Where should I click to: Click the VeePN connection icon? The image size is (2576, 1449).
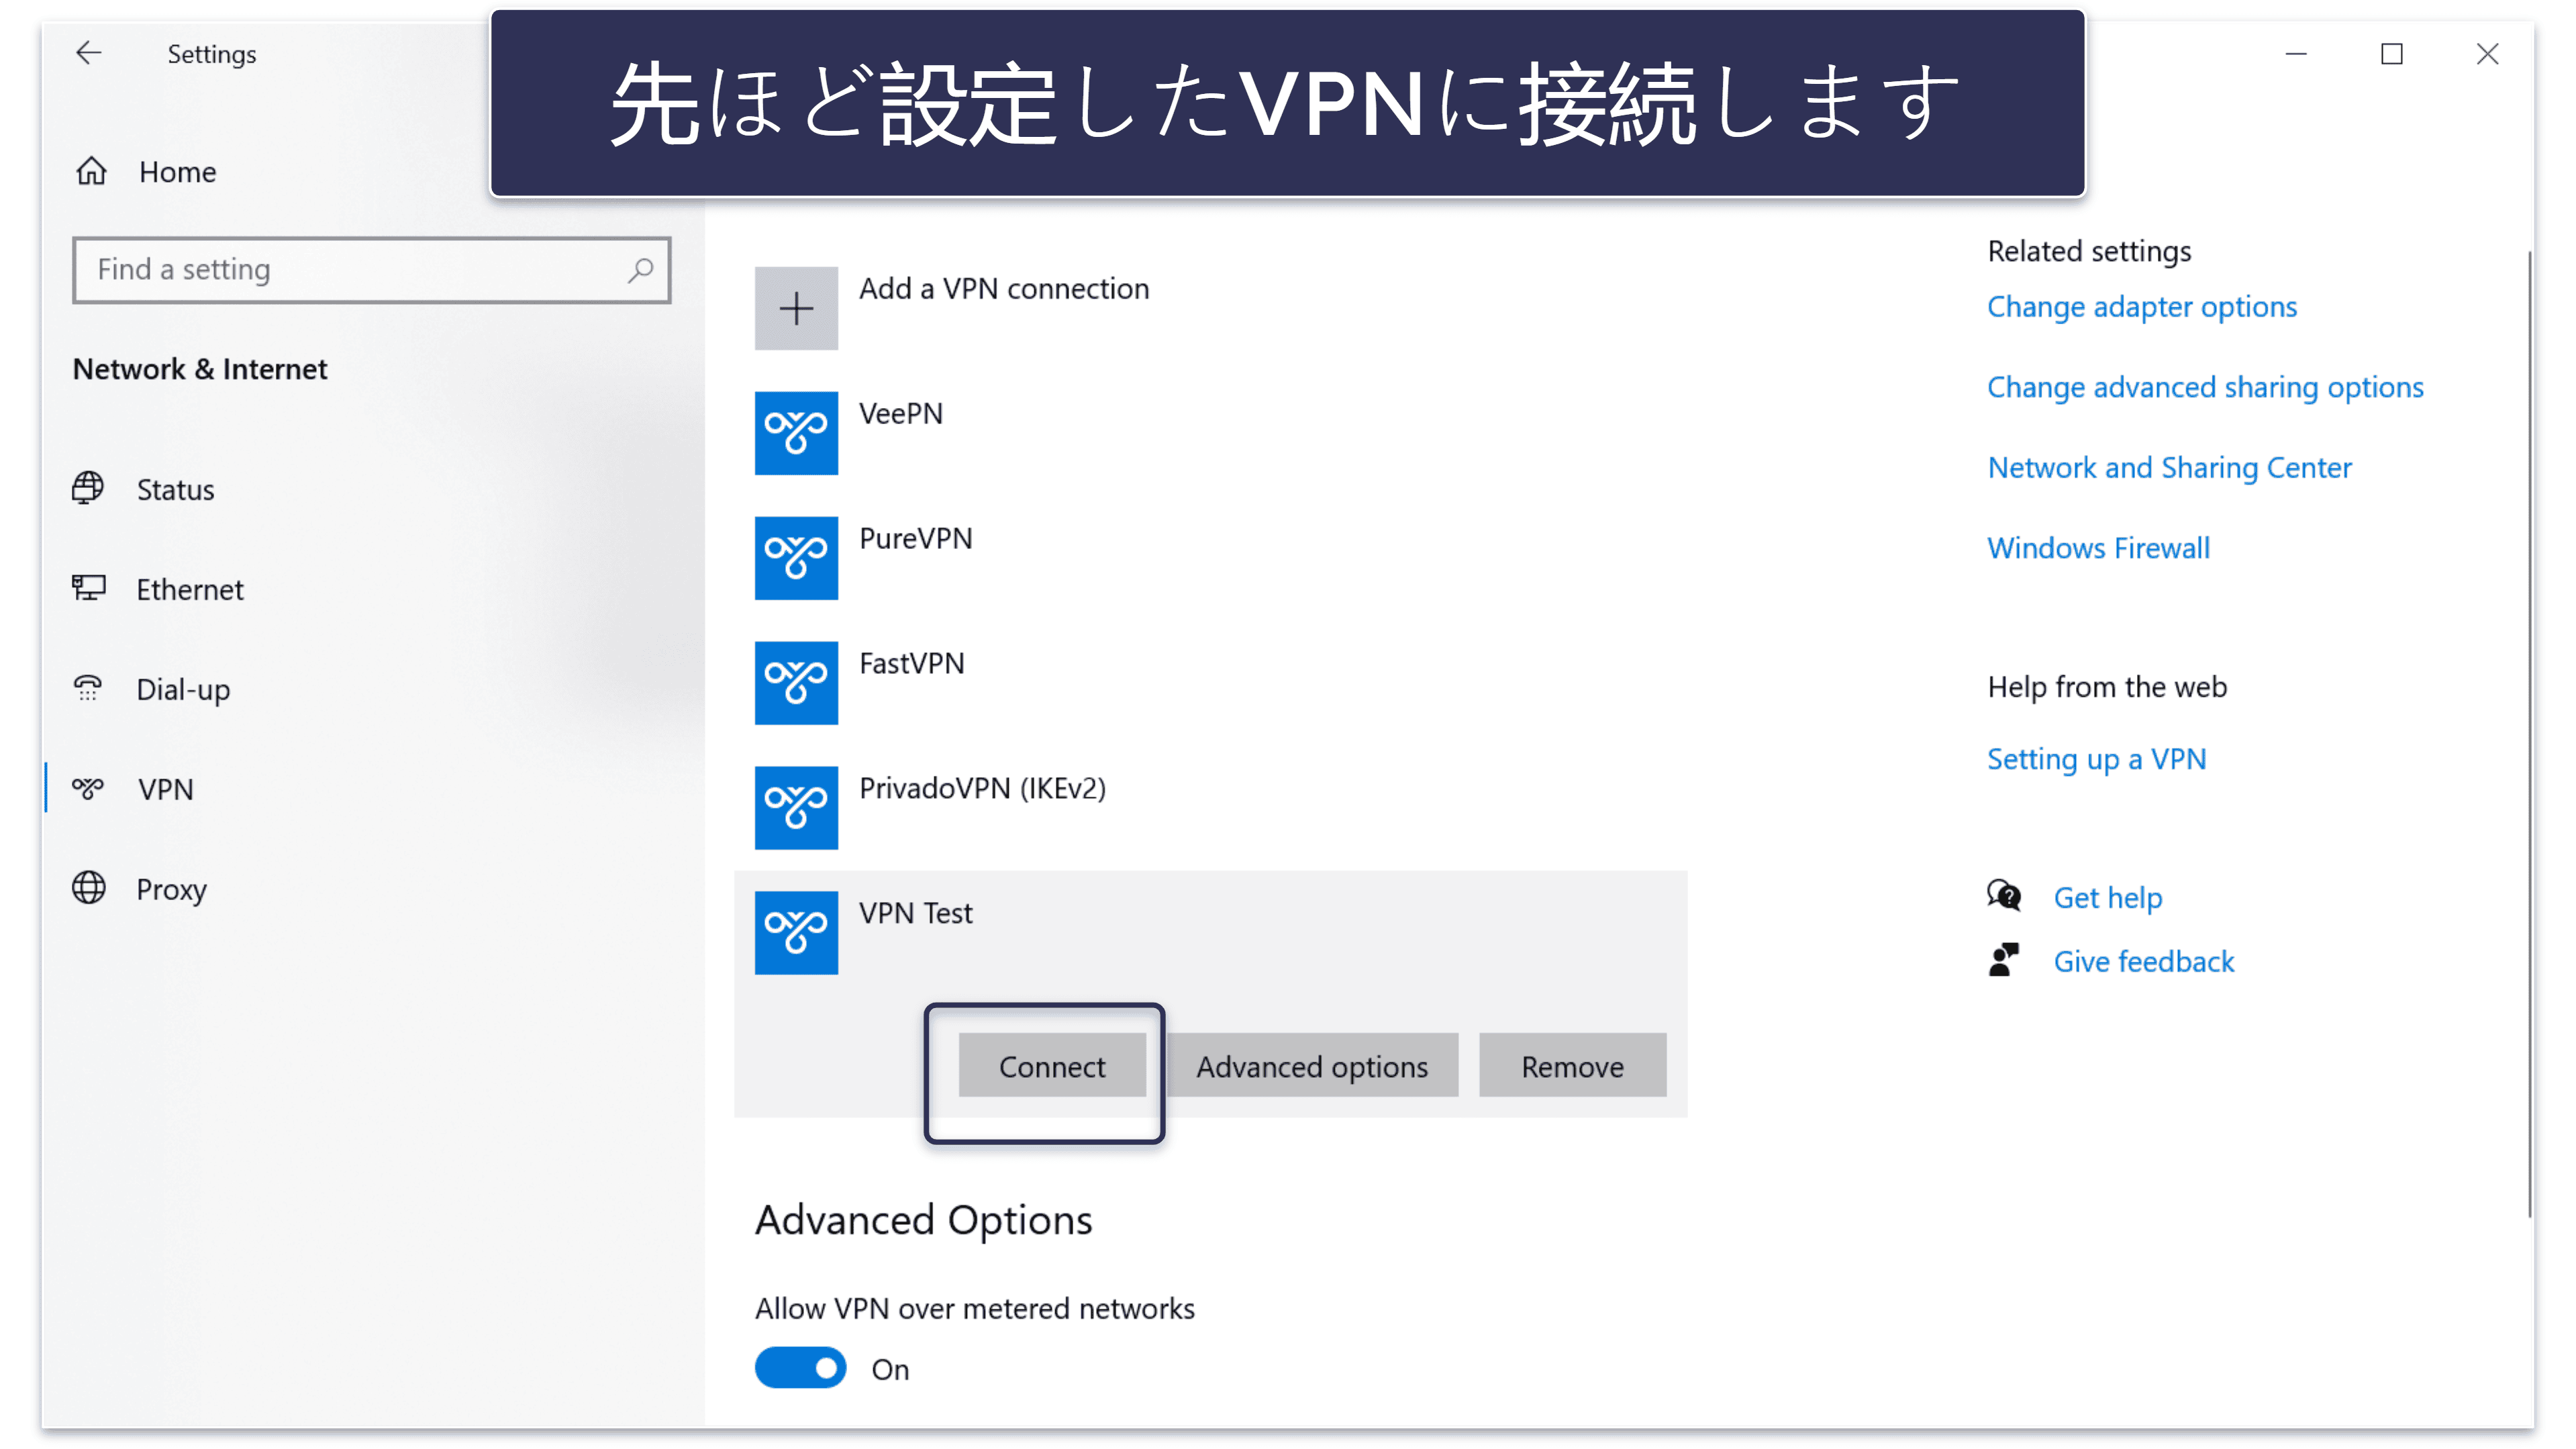point(796,433)
